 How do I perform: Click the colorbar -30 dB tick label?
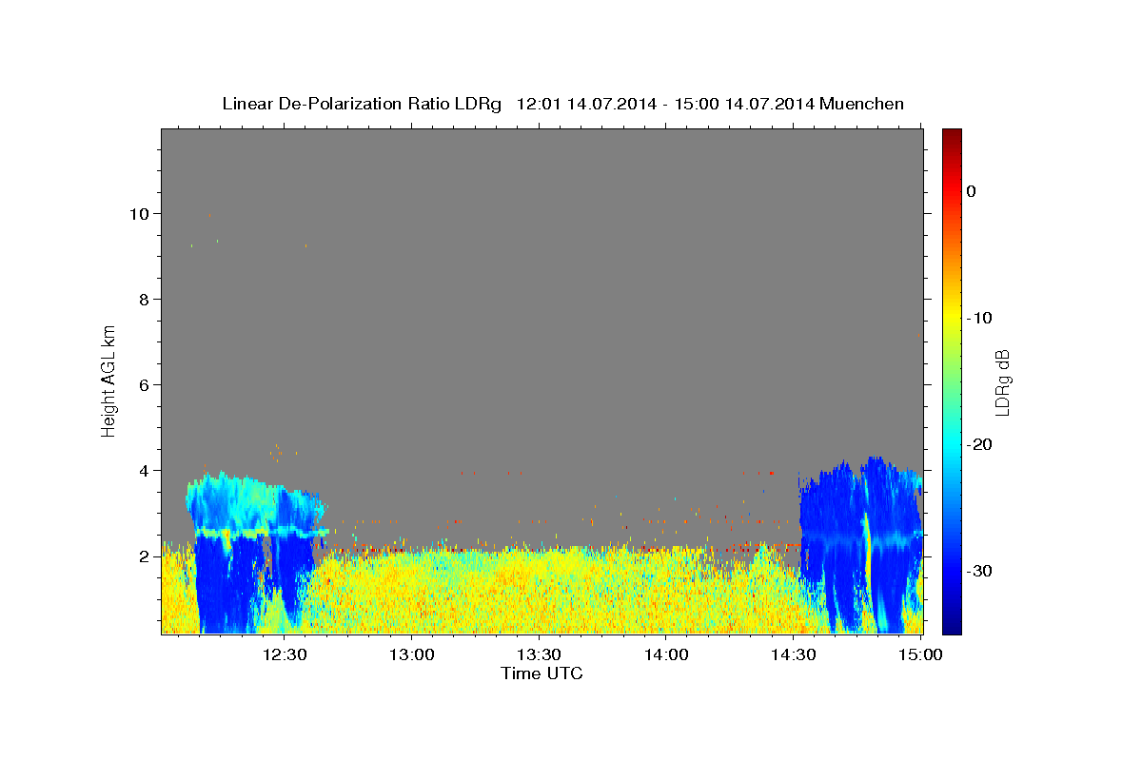click(980, 571)
